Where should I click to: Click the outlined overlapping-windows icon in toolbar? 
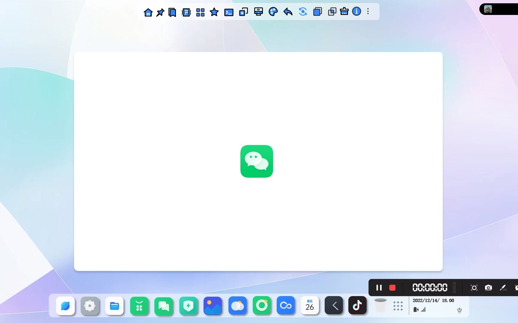[x=332, y=12]
